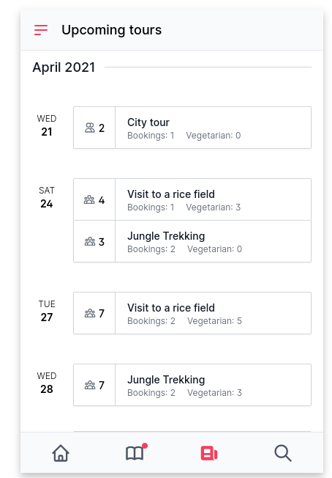Viewport: 332px width, 478px height.
Task: Click group icon beside 4 on Saturday
Action: (89, 199)
